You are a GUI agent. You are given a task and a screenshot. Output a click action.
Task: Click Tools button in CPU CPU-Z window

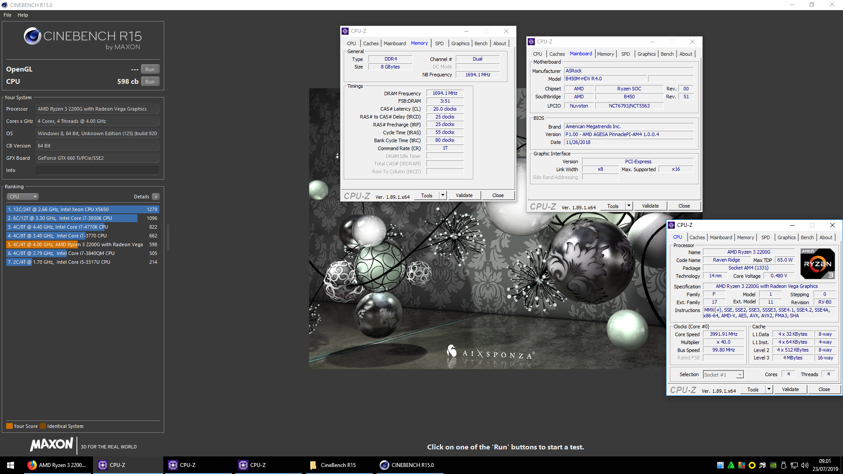coord(753,389)
